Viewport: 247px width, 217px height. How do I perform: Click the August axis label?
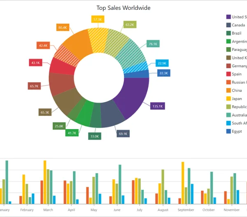point(163,210)
